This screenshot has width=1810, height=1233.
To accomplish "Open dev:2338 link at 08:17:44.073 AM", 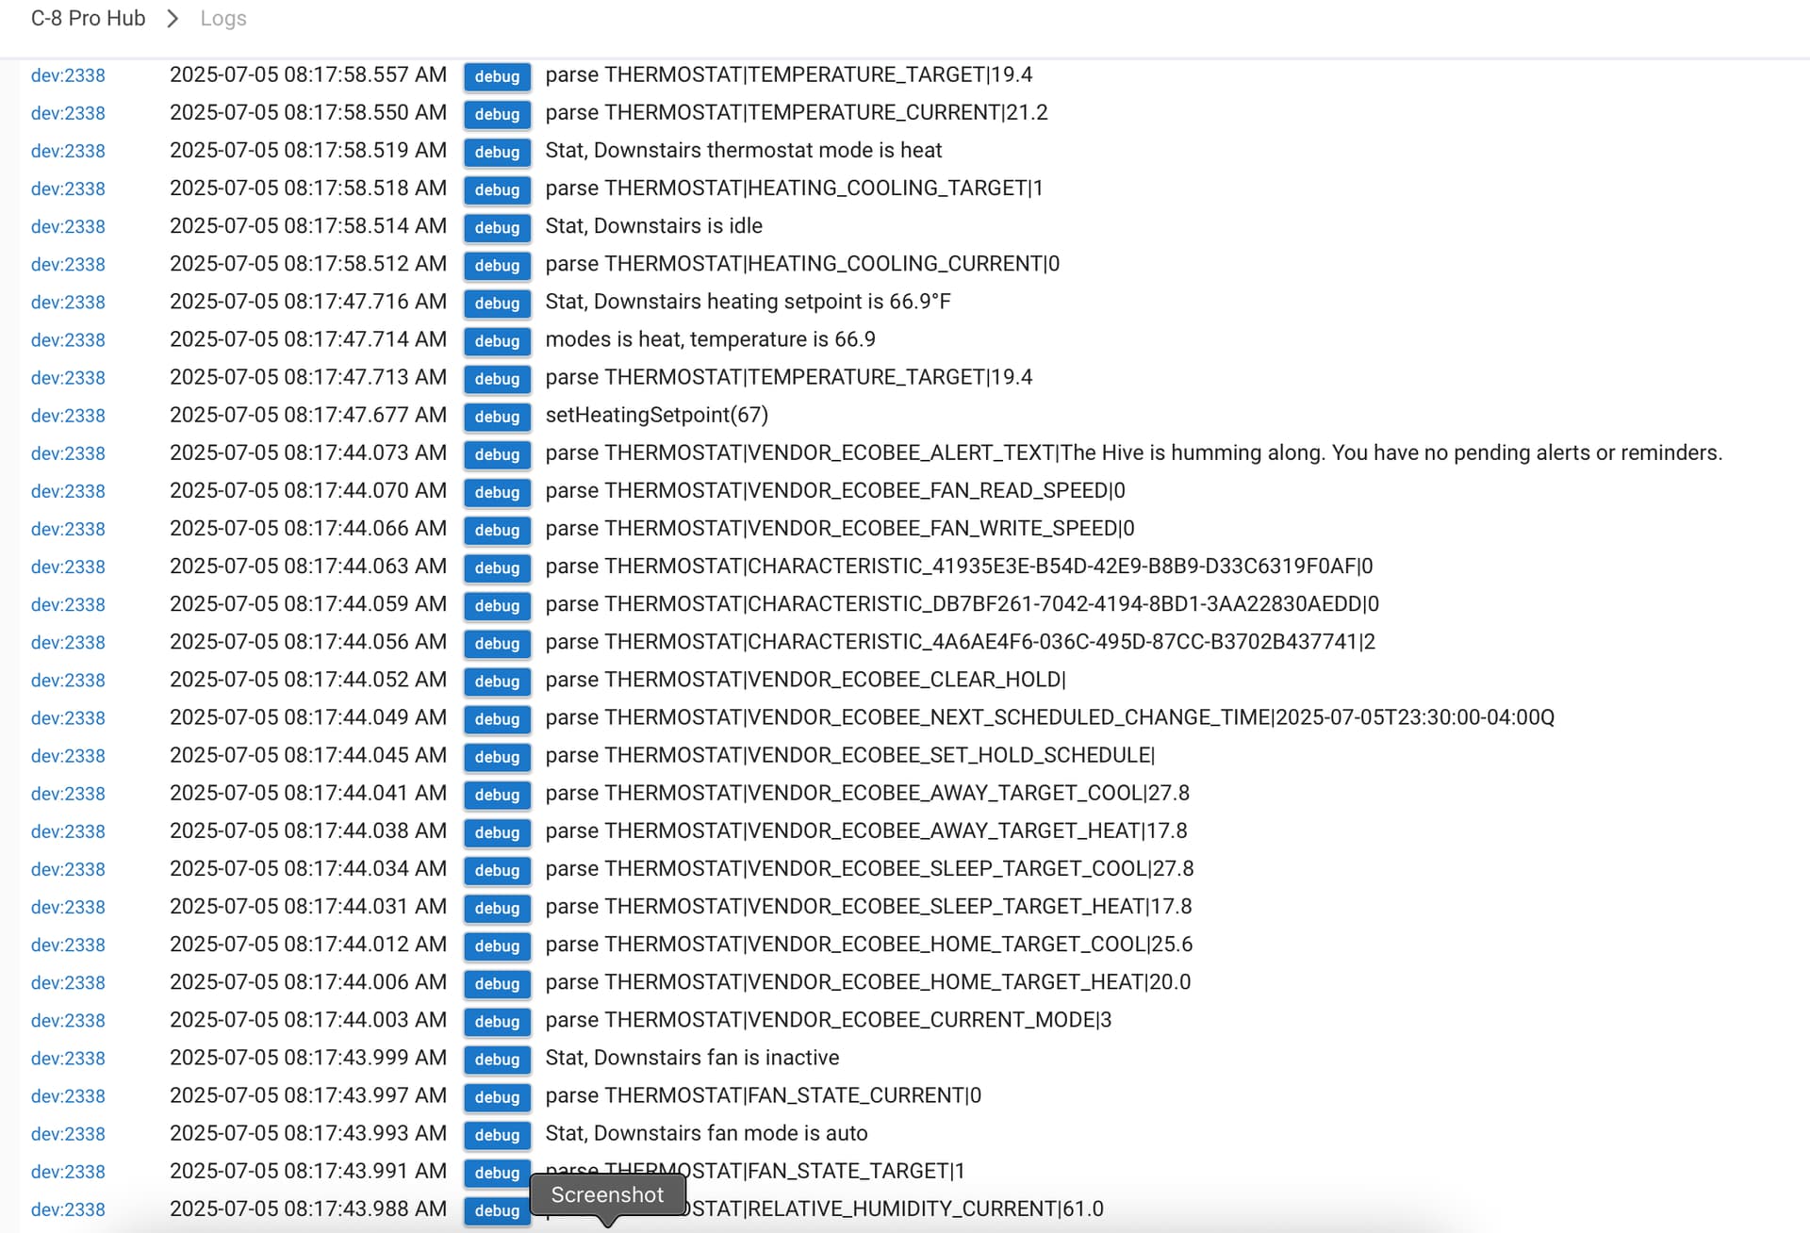I will 68,453.
